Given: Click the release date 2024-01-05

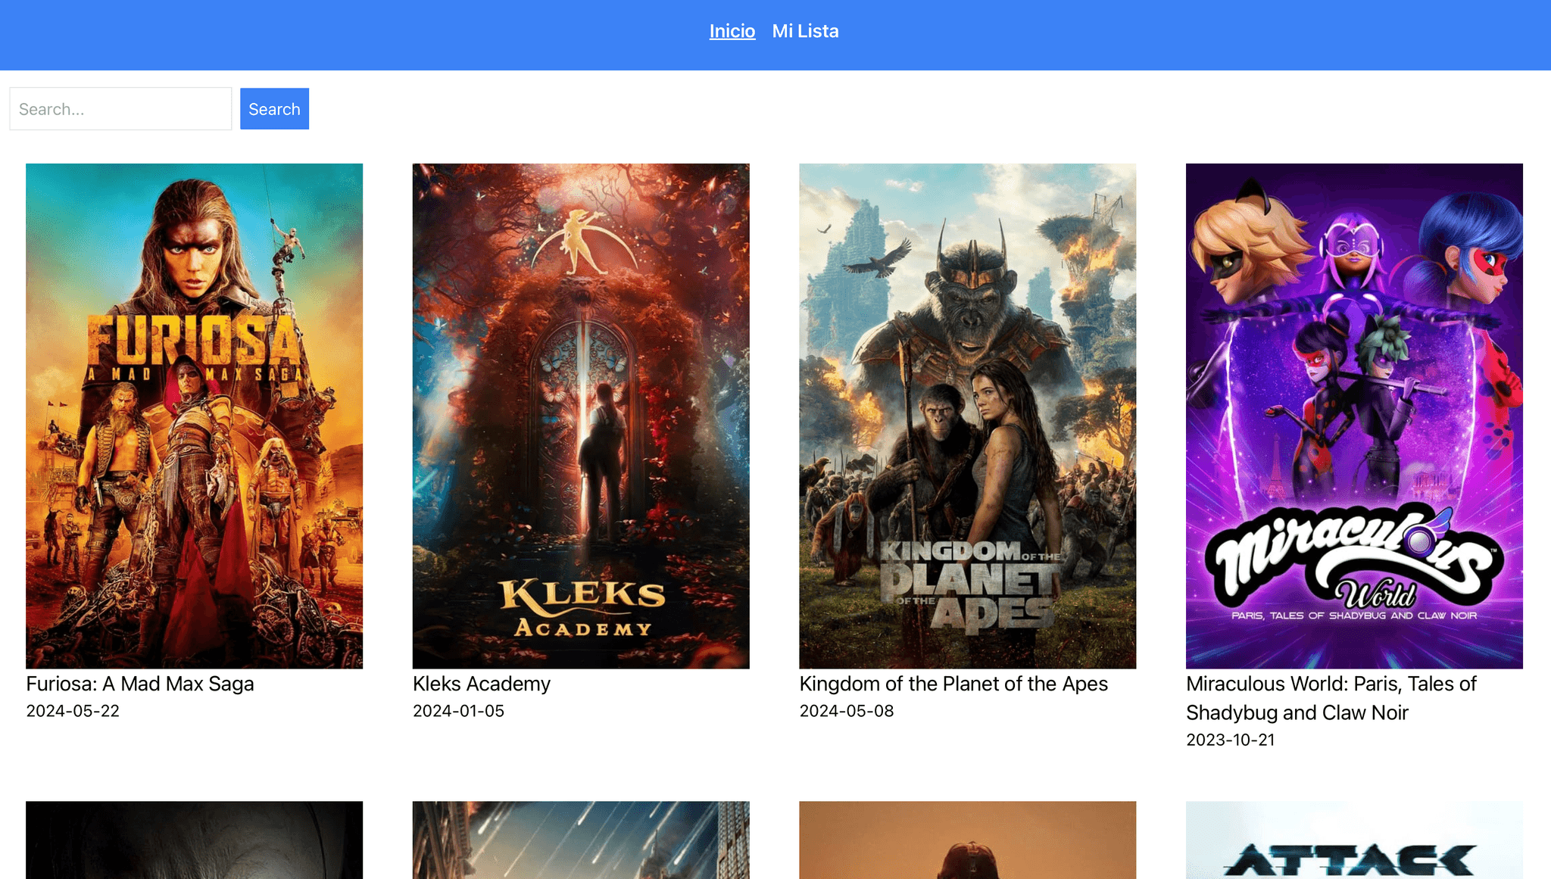Looking at the screenshot, I should pos(458,711).
